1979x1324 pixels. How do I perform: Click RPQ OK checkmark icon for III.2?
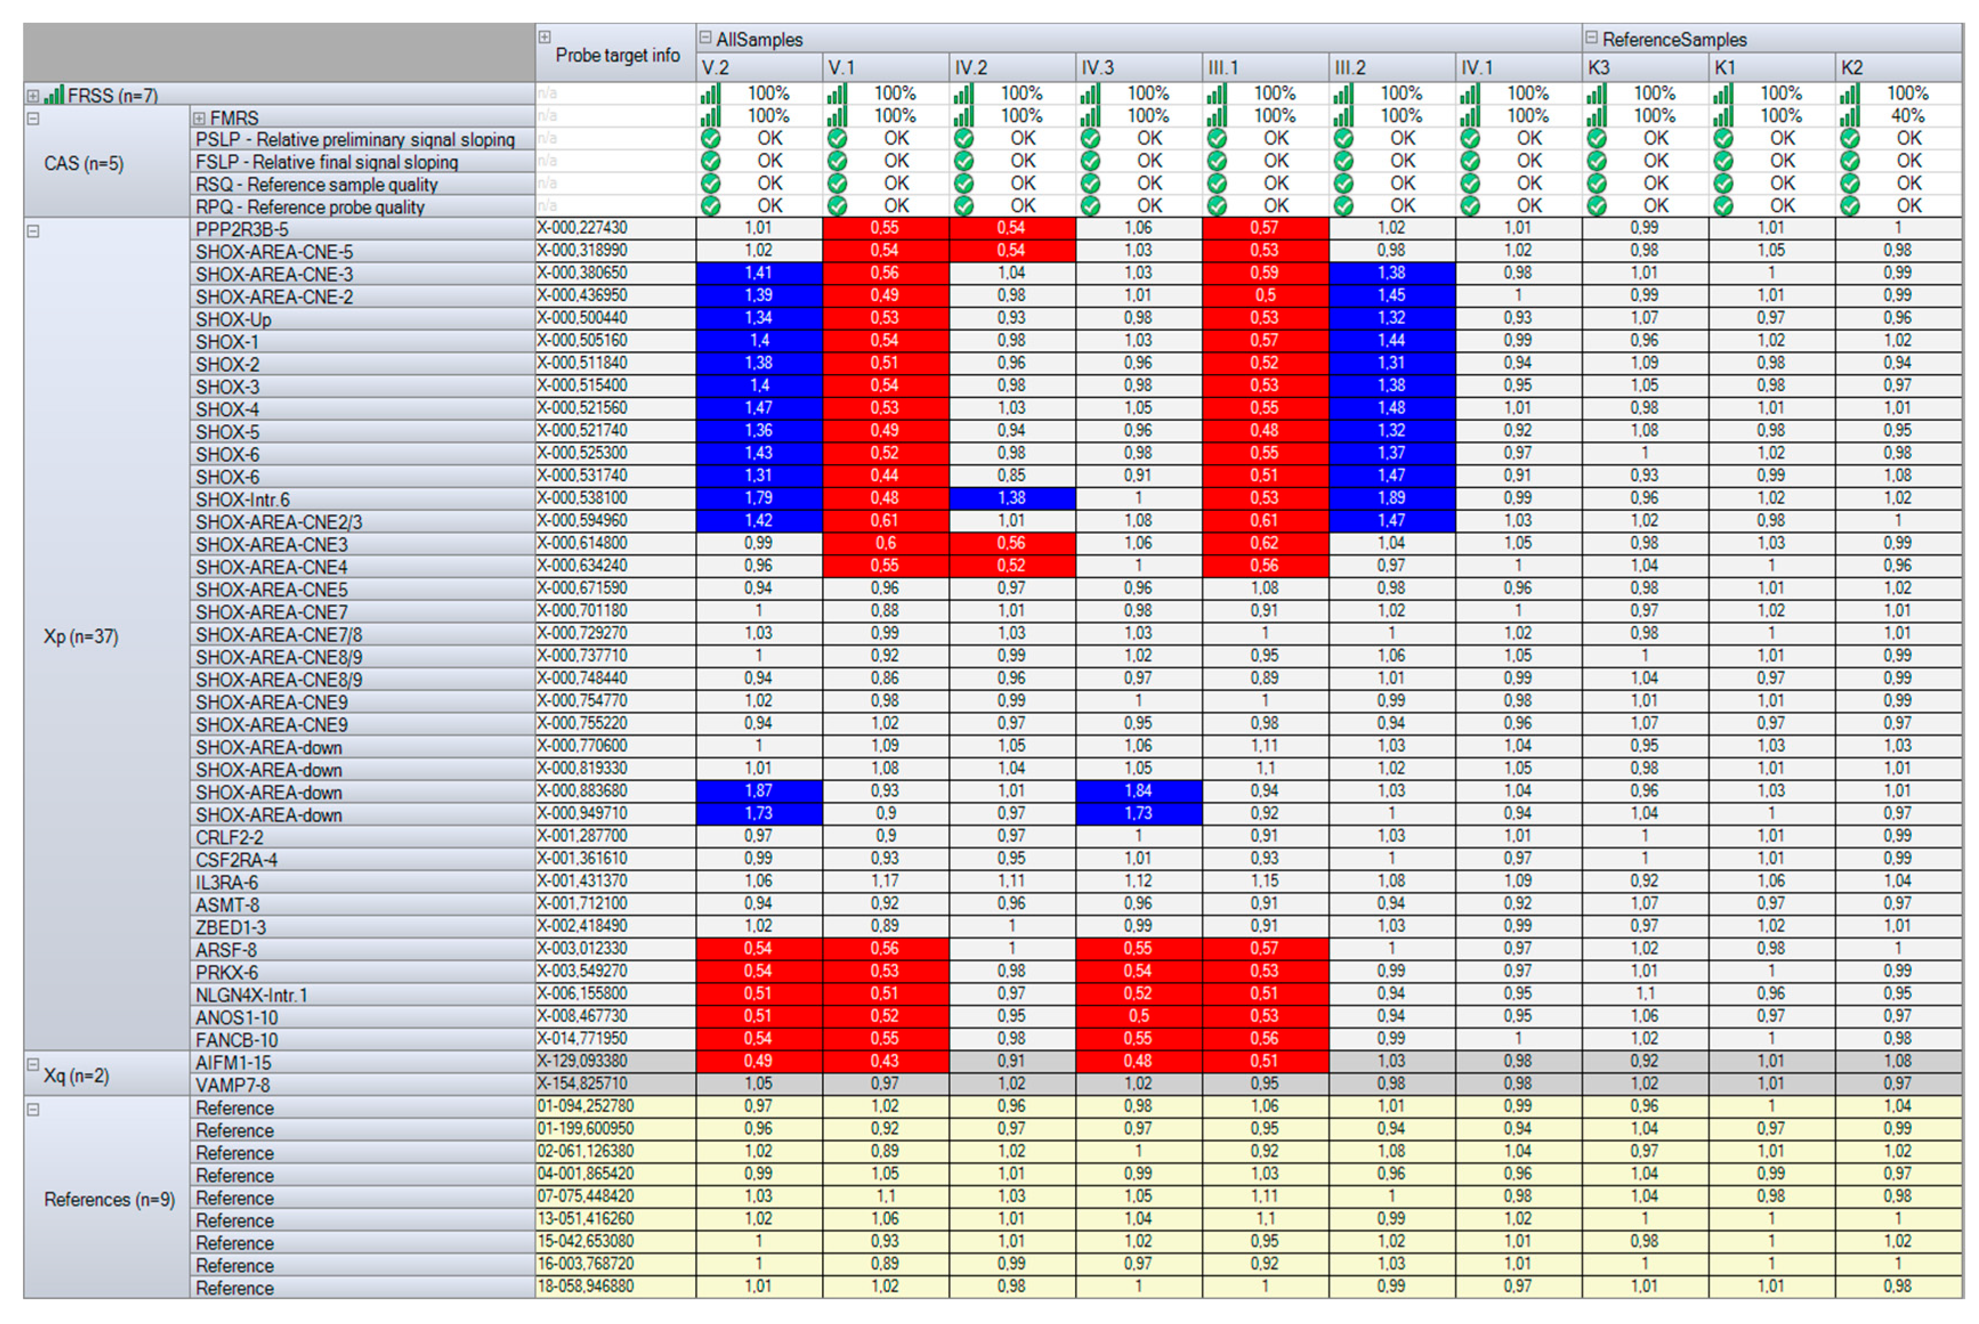pyautogui.click(x=1344, y=206)
